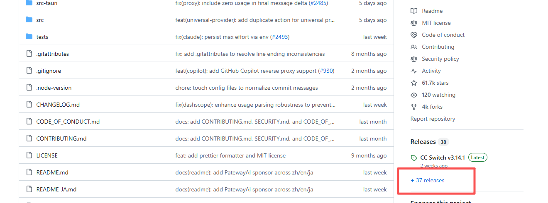Open the .gitignore file icon
Image resolution: width=548 pixels, height=203 pixels.
pos(29,71)
